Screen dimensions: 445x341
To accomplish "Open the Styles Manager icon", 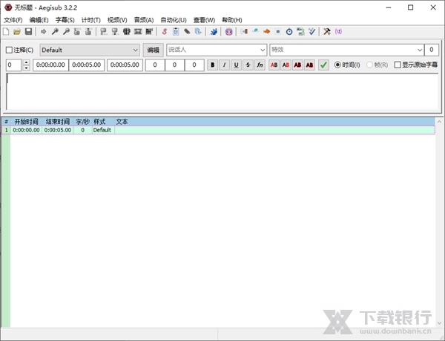I will (165, 32).
